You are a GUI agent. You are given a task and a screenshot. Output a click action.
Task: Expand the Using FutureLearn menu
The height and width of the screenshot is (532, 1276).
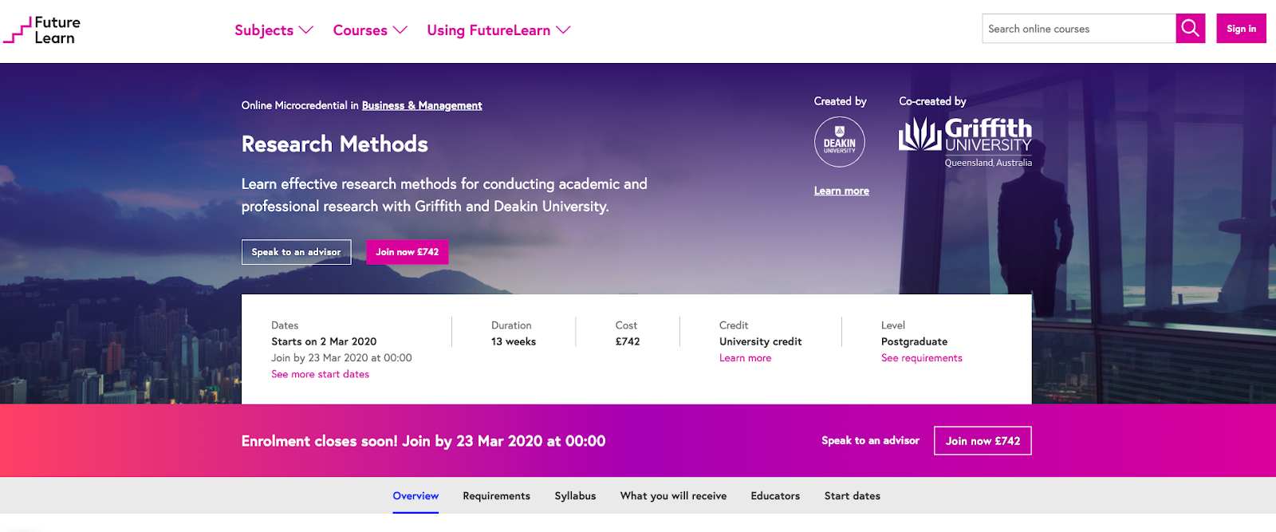(x=498, y=30)
